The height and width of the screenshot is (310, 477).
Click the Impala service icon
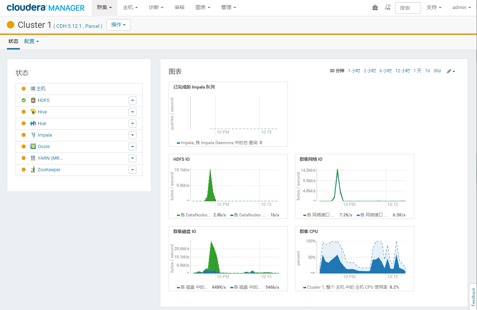(33, 135)
